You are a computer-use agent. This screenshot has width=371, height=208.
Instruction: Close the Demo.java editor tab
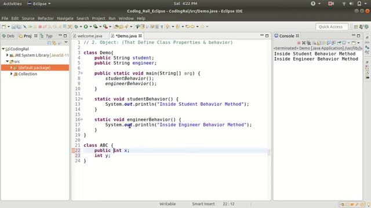(x=140, y=36)
